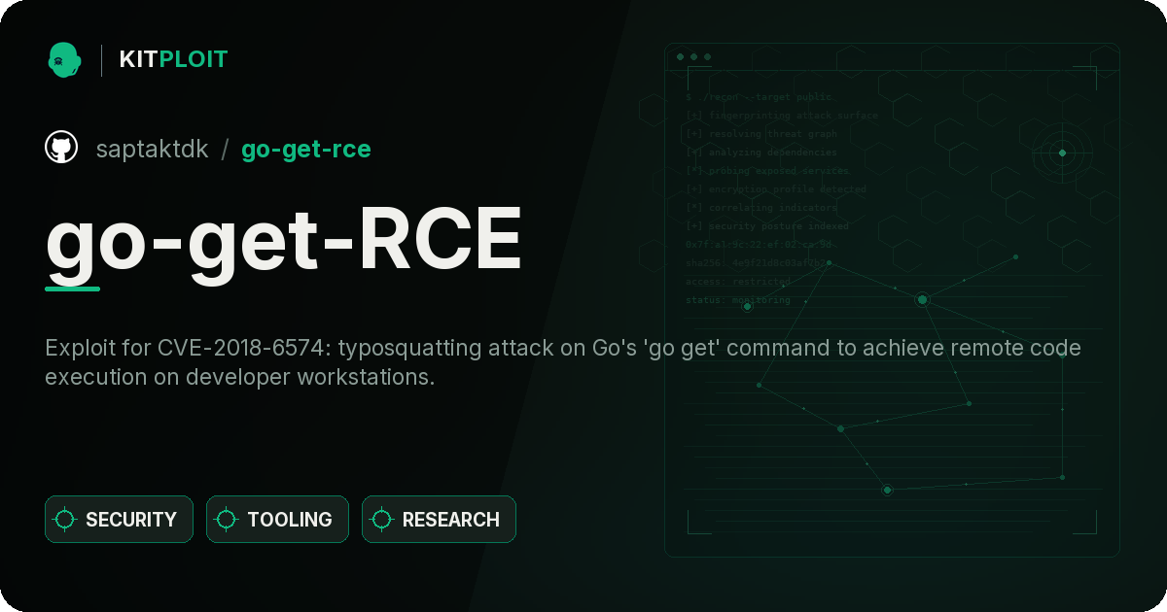1167x612 pixels.
Task: Click crosshair icon in TOOLING tag
Action: [227, 520]
